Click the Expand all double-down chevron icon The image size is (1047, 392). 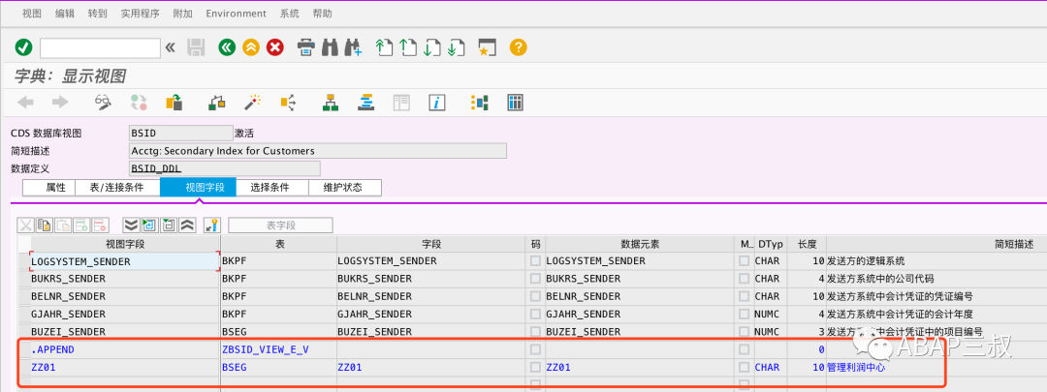130,226
